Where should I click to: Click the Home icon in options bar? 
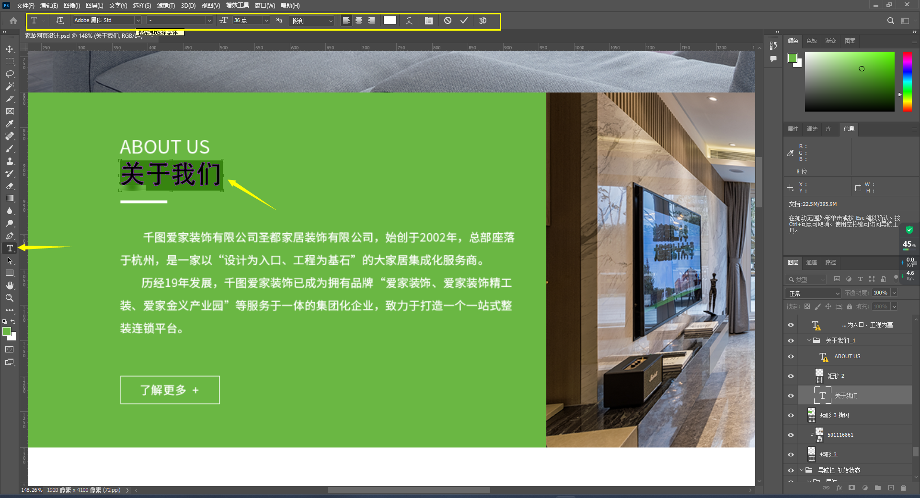pos(13,21)
